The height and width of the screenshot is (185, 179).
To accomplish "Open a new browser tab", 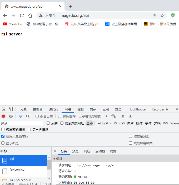I will 70,6.
